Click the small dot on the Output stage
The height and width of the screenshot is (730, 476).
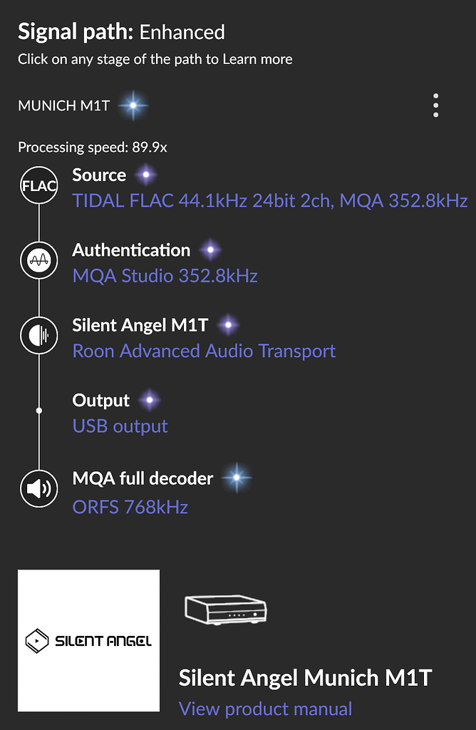38,410
